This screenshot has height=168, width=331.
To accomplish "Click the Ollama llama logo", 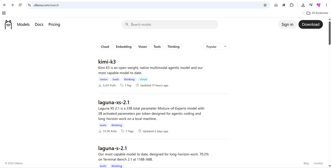I will (8, 25).
